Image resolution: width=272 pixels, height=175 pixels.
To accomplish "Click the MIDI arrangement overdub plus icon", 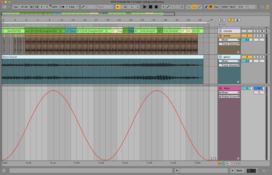I will tap(163, 7).
